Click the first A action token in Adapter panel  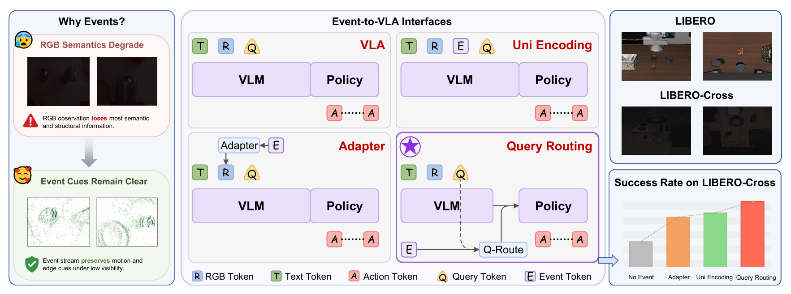pos(334,239)
